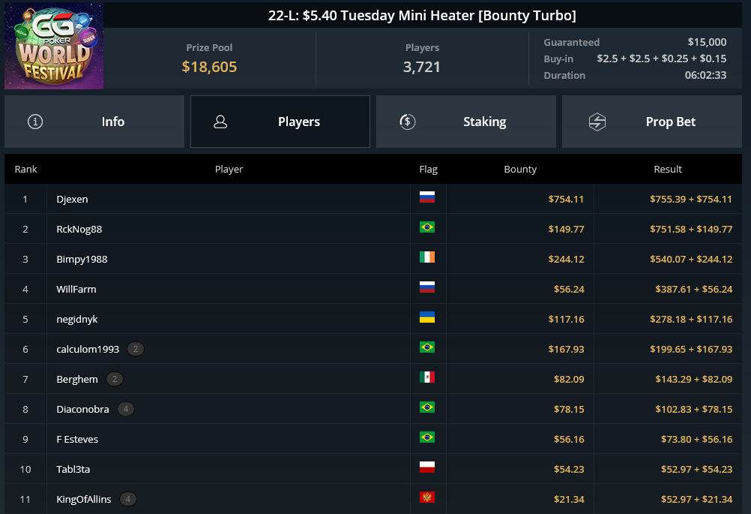
Task: Click the Players person icon
Action: tap(220, 122)
